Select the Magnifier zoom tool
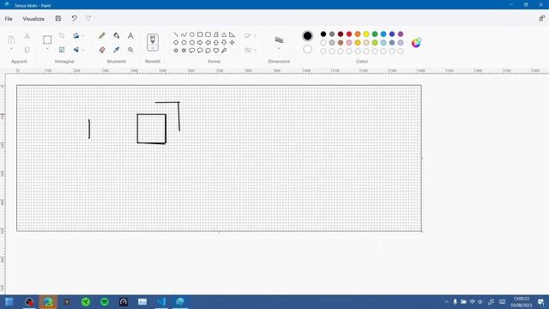 pyautogui.click(x=130, y=50)
